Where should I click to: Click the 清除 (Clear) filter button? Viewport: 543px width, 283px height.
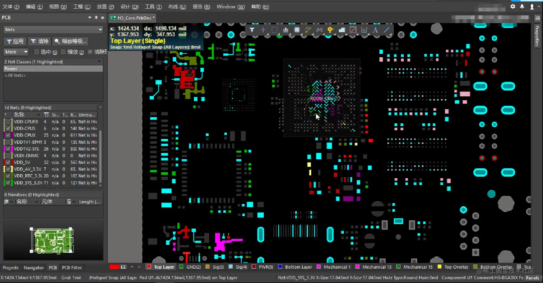pyautogui.click(x=40, y=42)
